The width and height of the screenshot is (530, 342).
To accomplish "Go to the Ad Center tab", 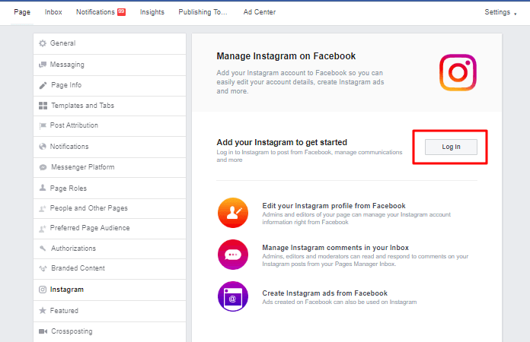I will click(260, 12).
